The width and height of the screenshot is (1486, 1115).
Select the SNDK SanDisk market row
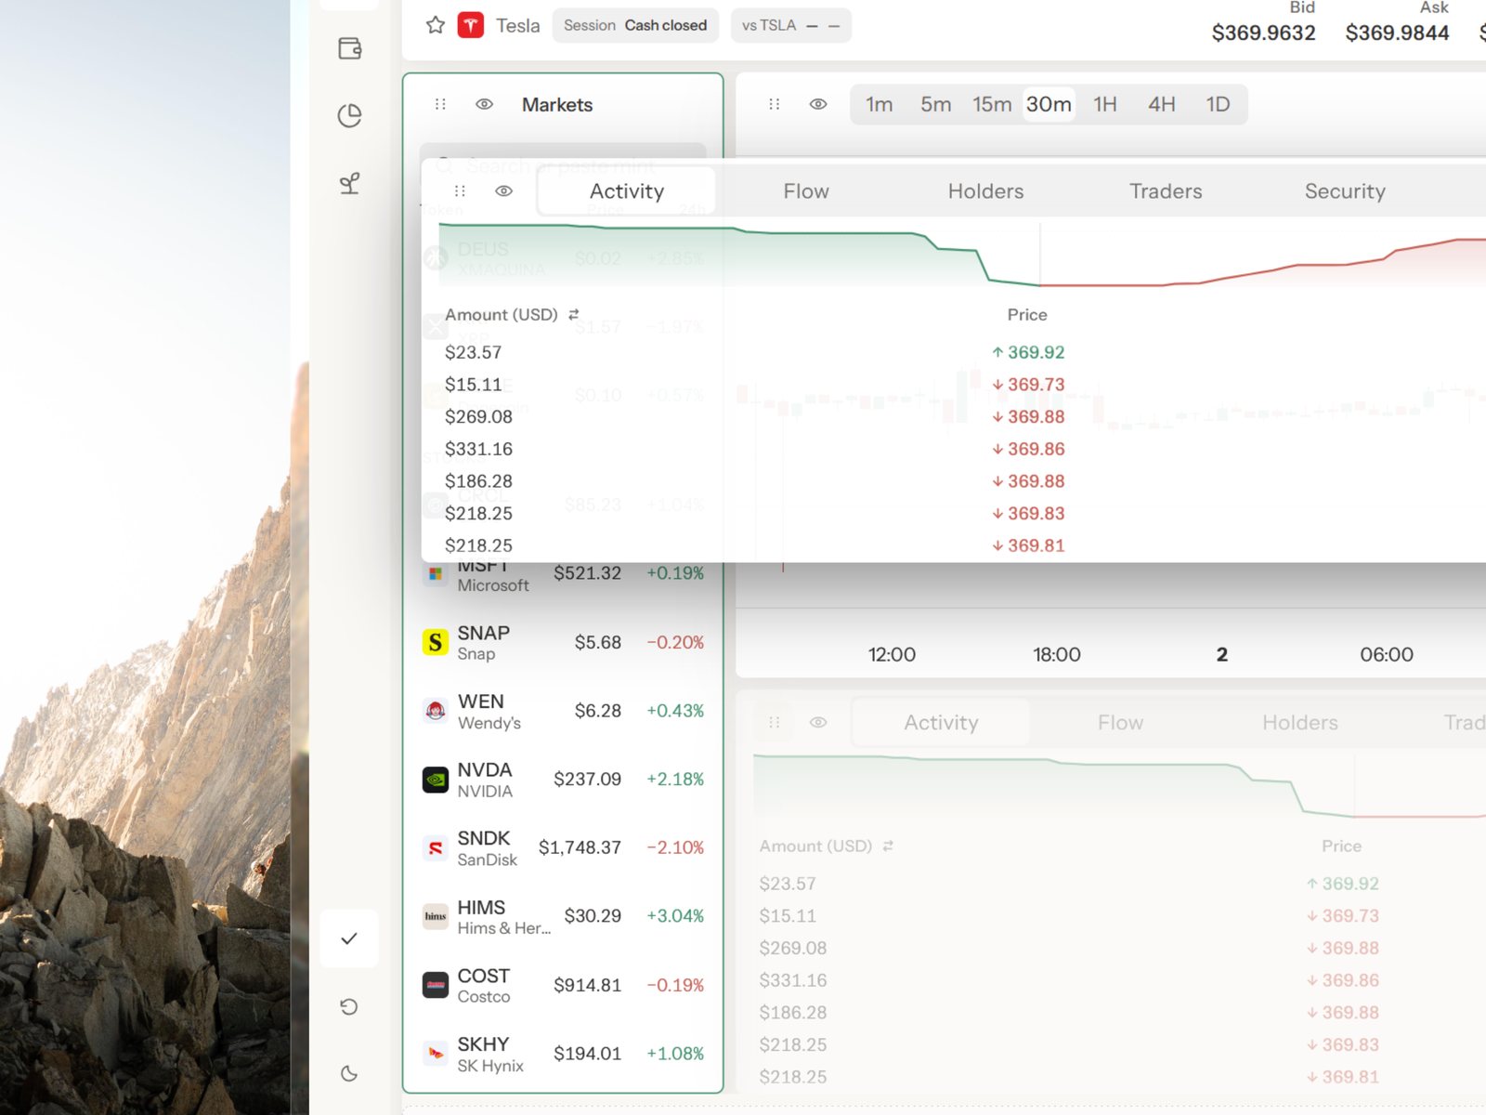563,847
